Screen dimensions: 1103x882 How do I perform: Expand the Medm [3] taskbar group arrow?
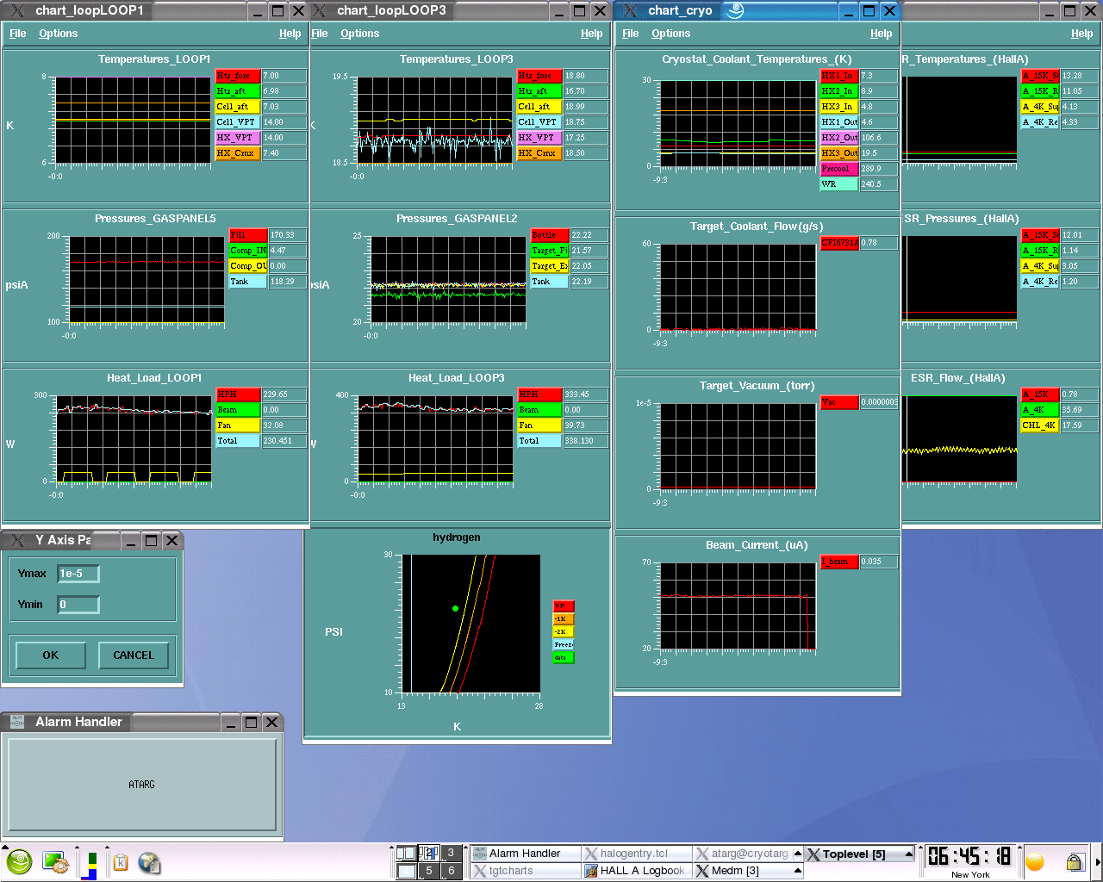point(797,871)
